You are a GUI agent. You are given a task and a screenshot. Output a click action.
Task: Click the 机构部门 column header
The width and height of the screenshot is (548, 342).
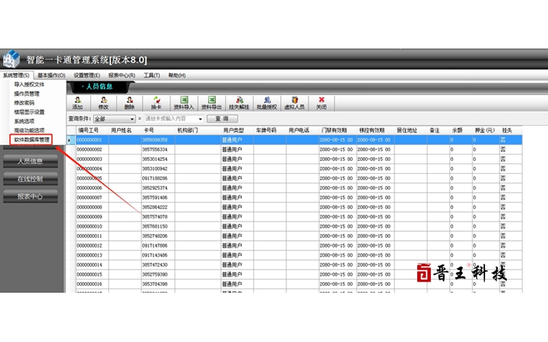(x=197, y=130)
